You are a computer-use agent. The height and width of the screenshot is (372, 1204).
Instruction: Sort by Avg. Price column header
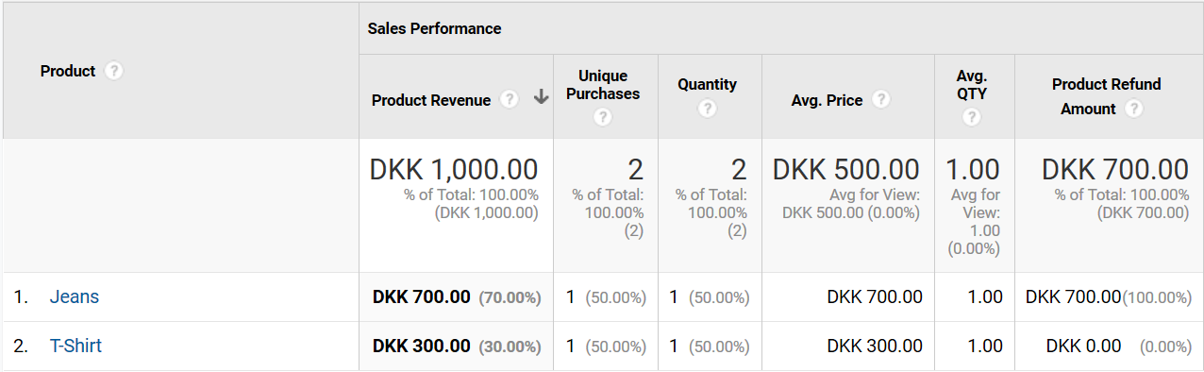827,100
